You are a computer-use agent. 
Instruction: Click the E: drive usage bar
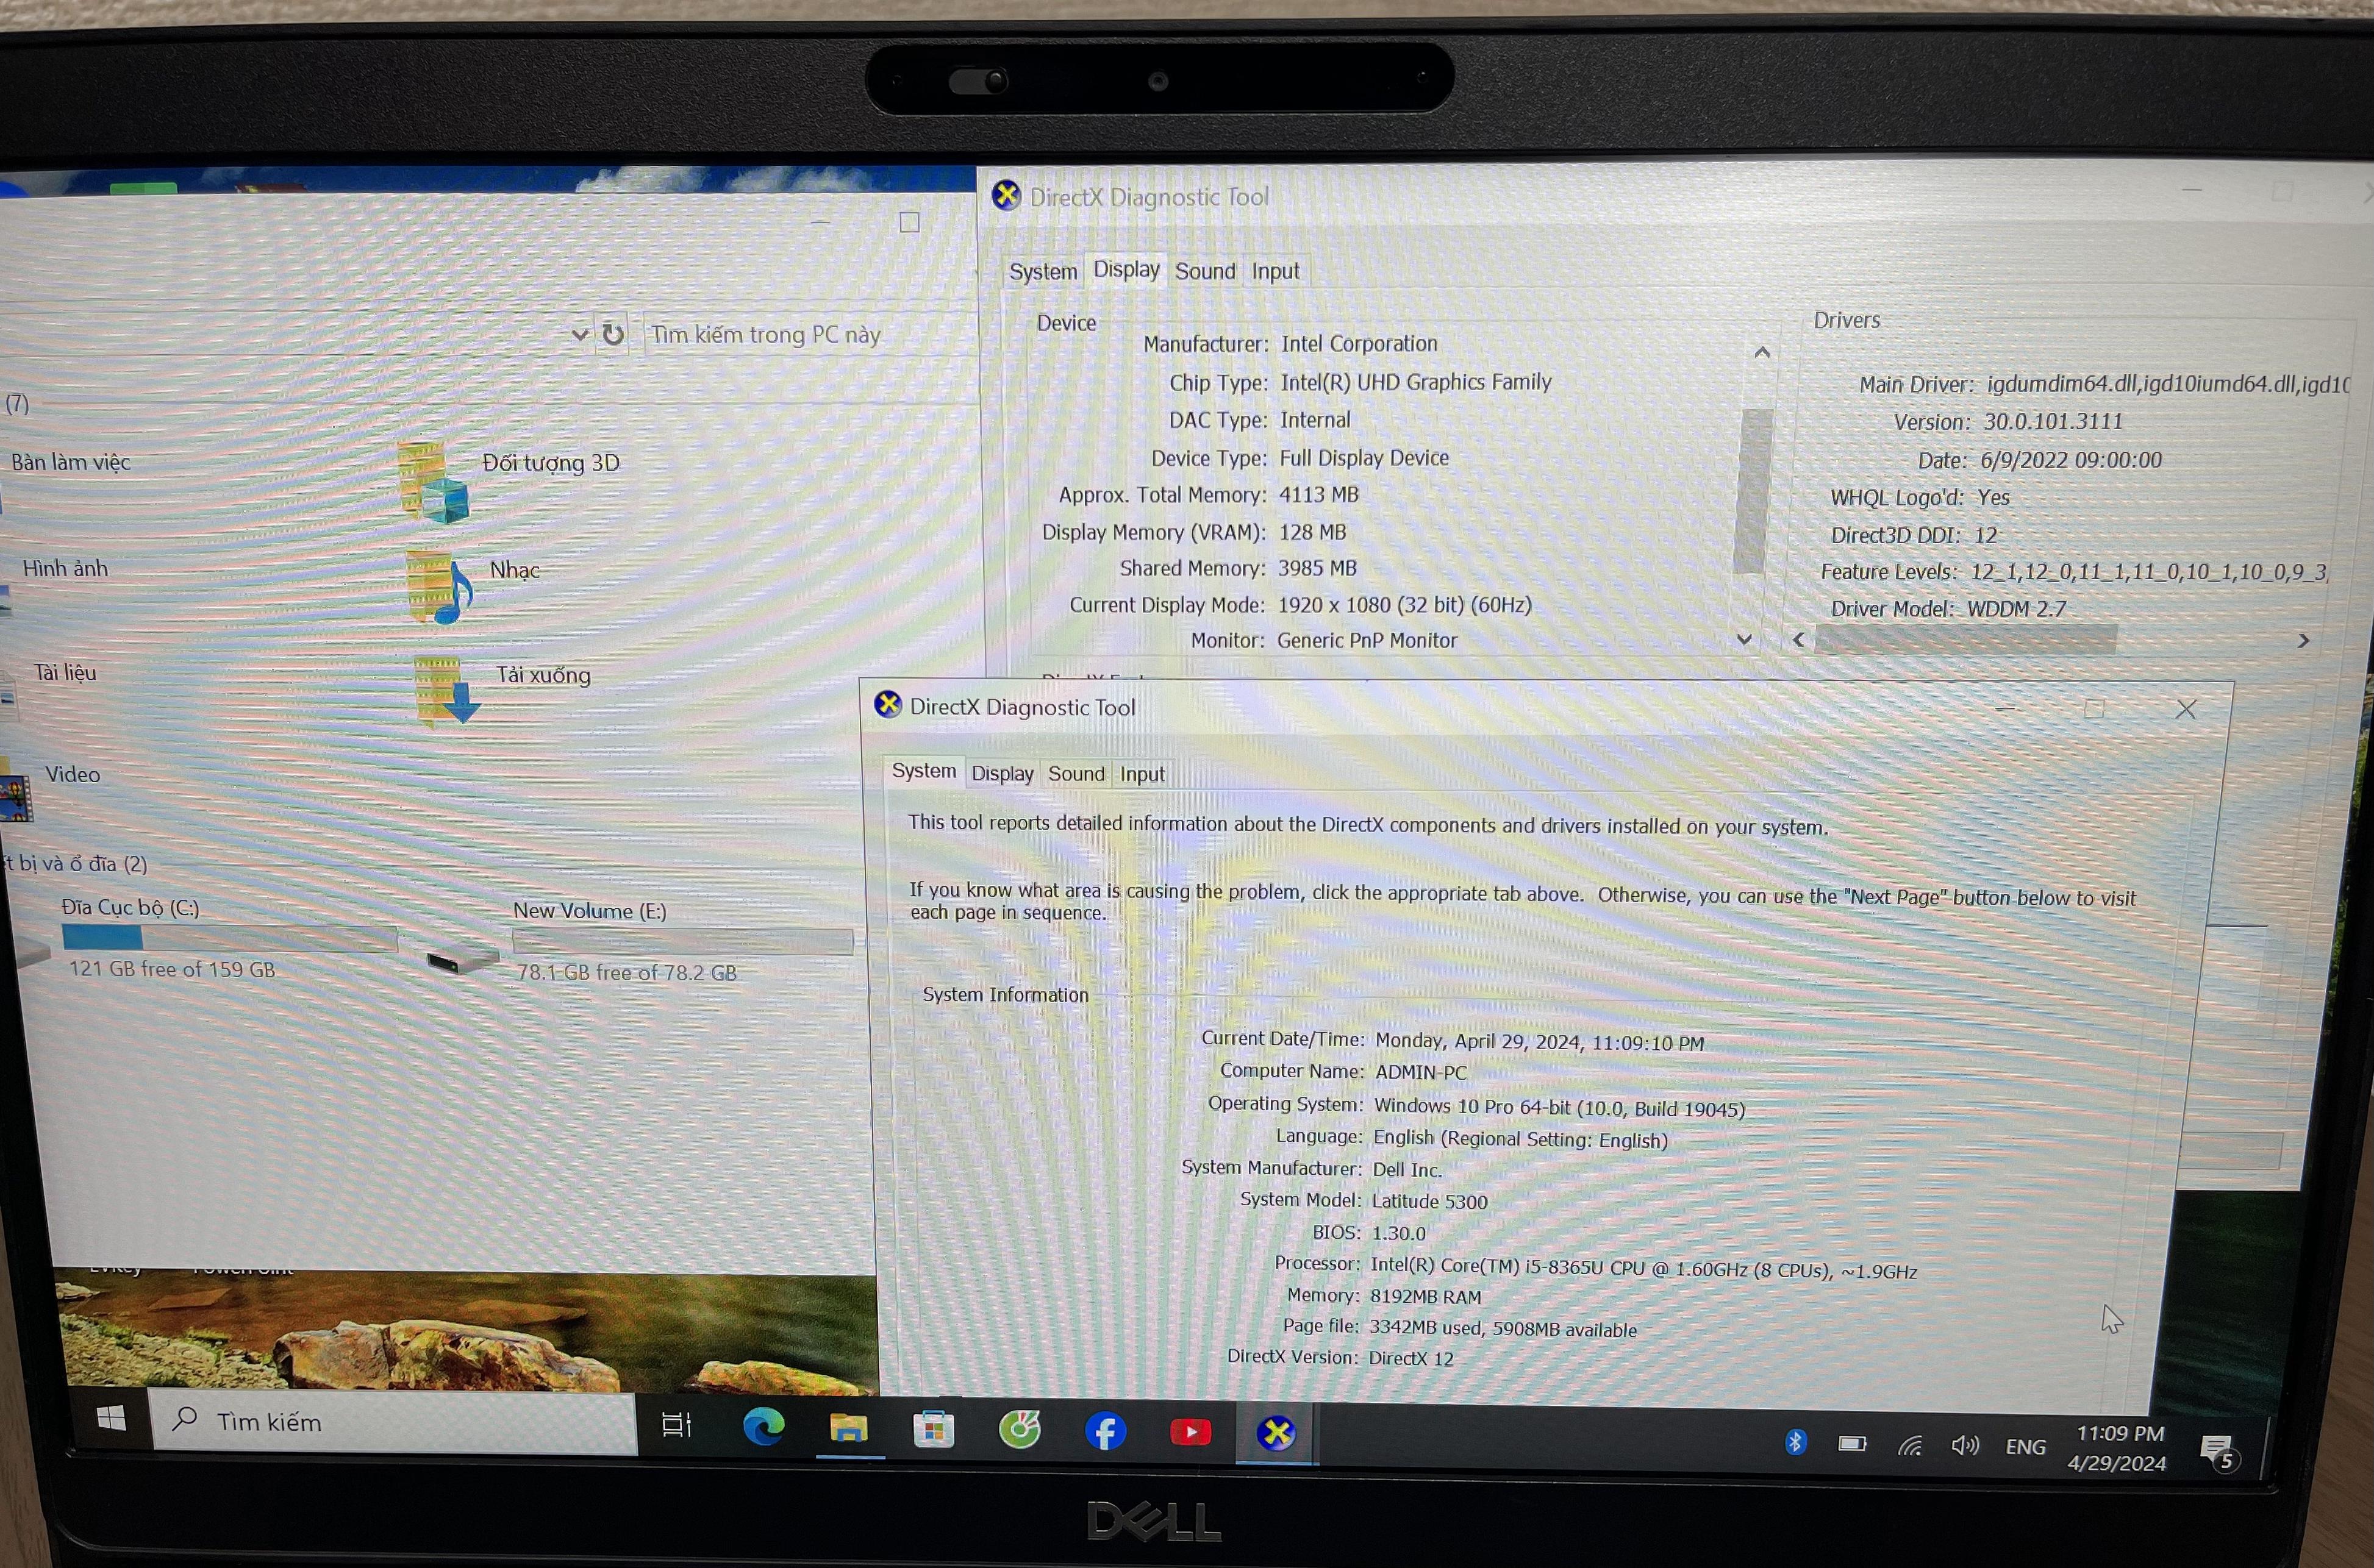tap(682, 941)
